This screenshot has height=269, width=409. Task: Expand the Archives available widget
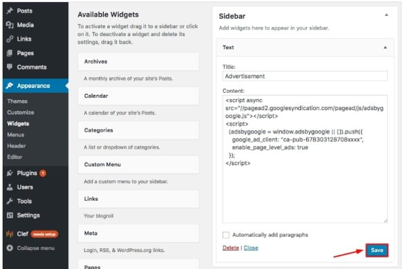(x=138, y=62)
